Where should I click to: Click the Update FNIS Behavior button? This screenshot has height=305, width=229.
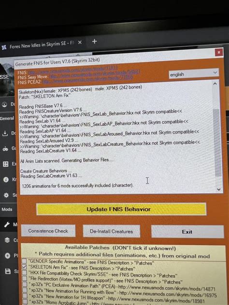click(x=121, y=209)
